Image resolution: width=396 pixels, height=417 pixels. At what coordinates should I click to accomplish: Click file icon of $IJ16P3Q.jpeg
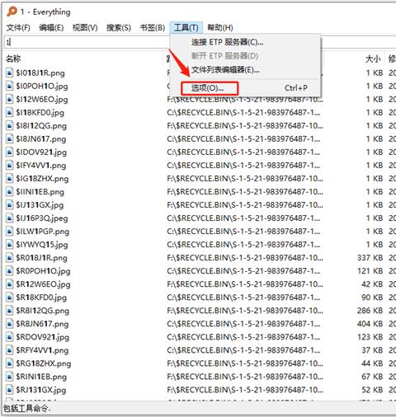click(x=10, y=218)
